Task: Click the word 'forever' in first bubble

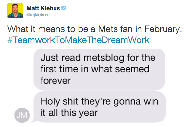Action: (55, 81)
